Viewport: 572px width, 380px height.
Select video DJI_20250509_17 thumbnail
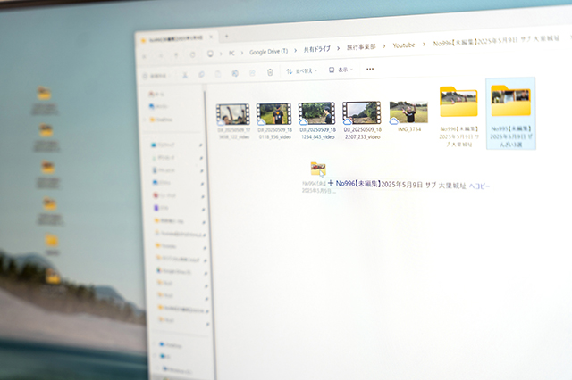[232, 115]
